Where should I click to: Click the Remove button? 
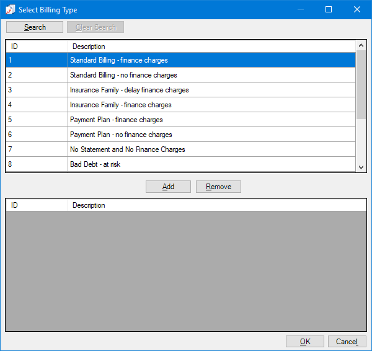(218, 187)
